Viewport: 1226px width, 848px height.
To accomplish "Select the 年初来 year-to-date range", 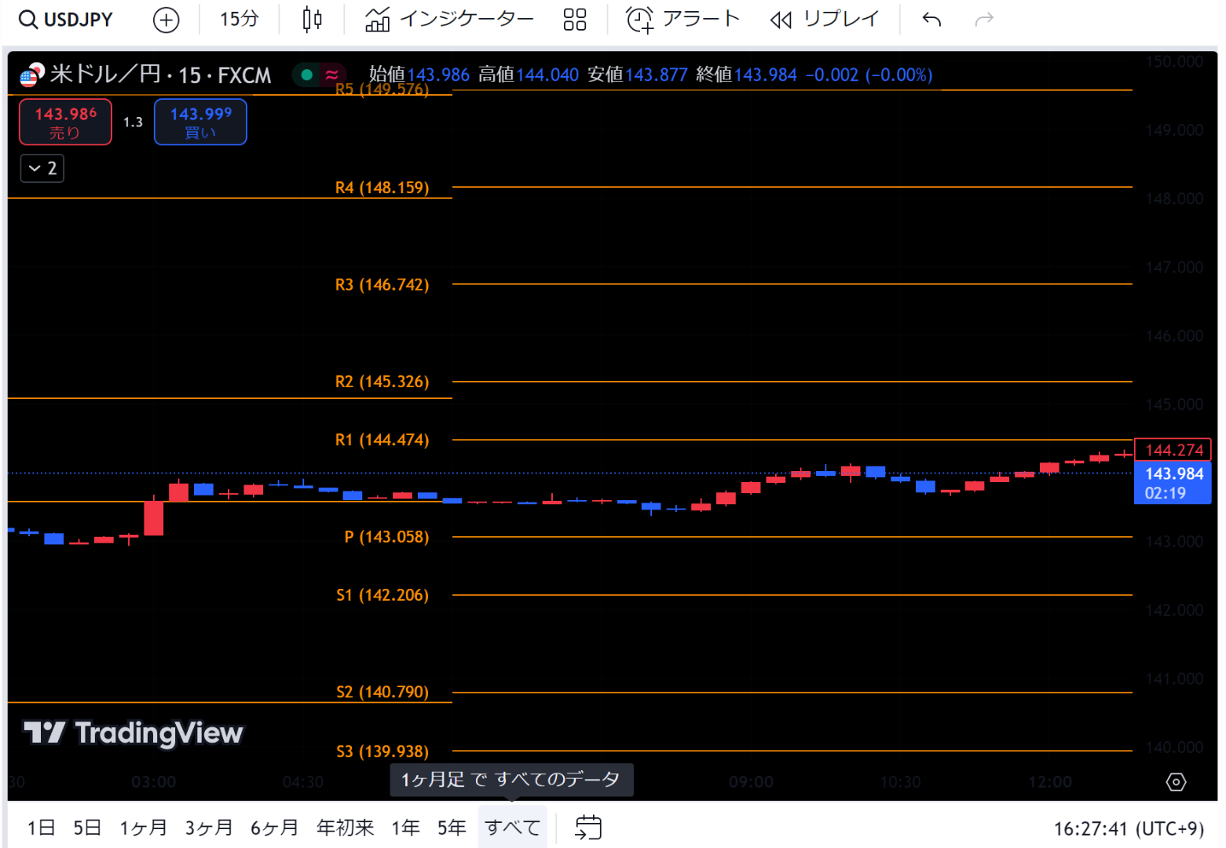I will coord(345,828).
